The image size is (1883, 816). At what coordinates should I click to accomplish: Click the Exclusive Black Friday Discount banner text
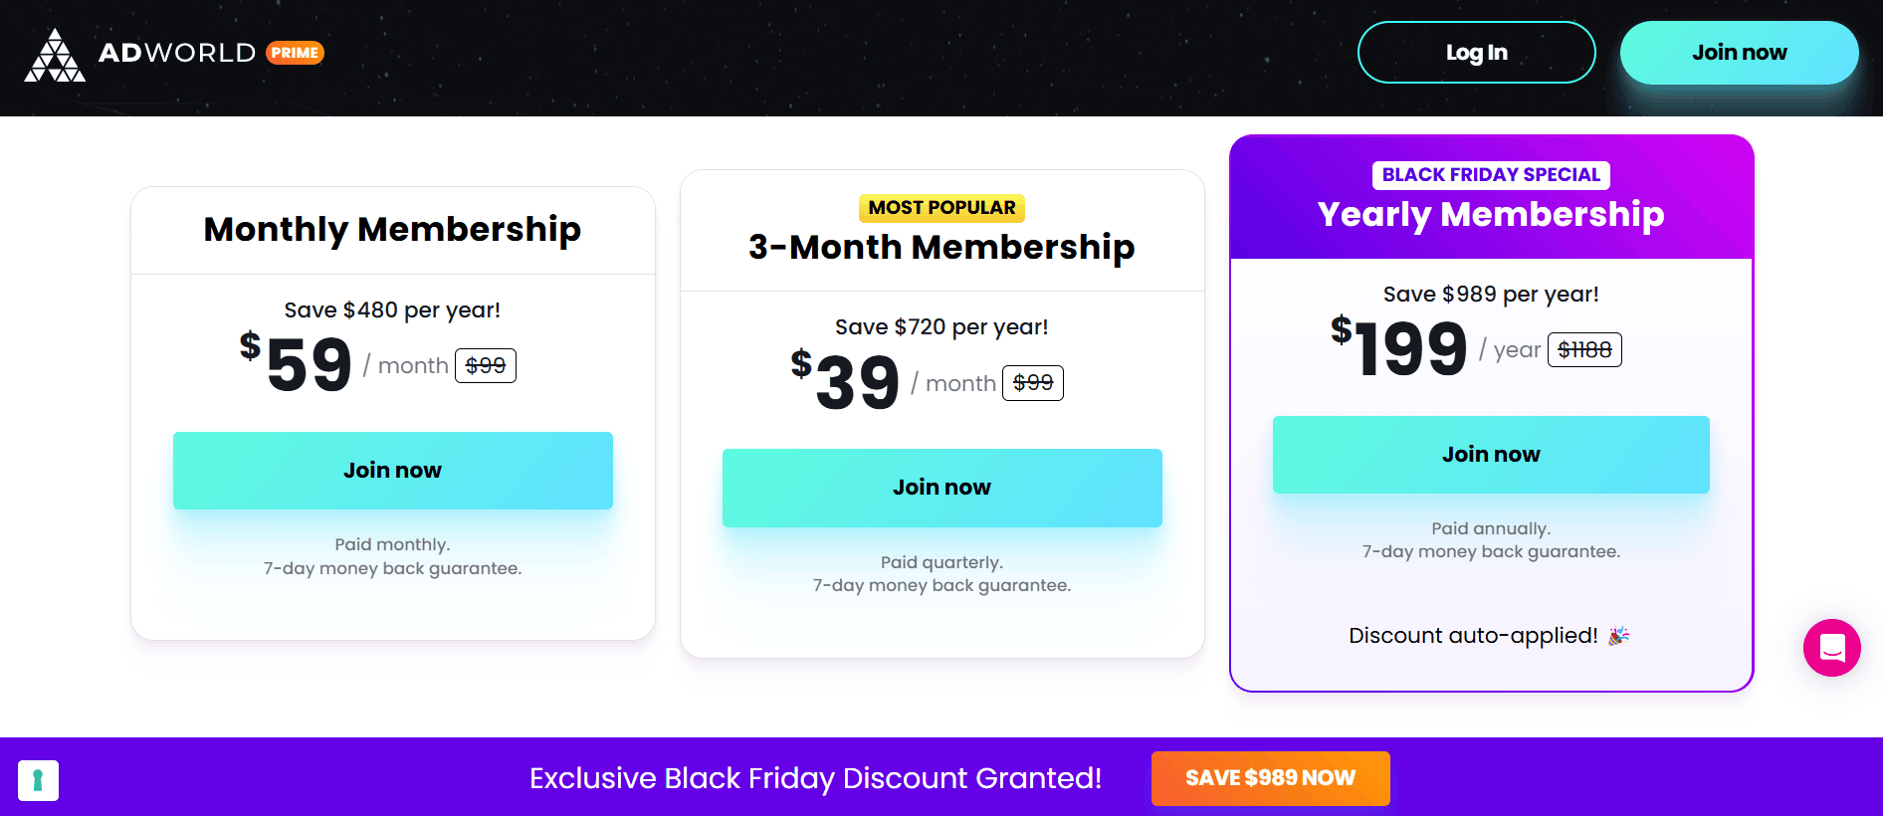(x=815, y=778)
